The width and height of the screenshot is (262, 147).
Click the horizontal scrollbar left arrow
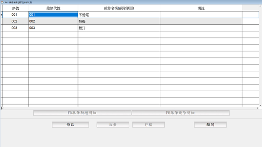pos(3,108)
